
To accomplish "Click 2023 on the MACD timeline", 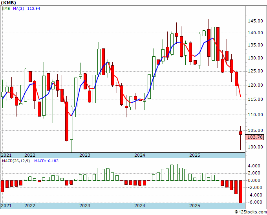I will (85, 206).
